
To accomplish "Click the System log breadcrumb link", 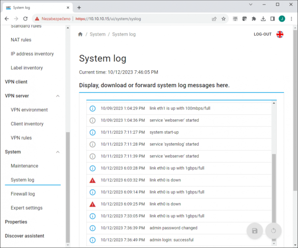I will pos(124,34).
